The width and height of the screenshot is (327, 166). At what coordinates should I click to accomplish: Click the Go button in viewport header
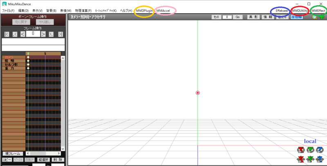click(x=237, y=17)
